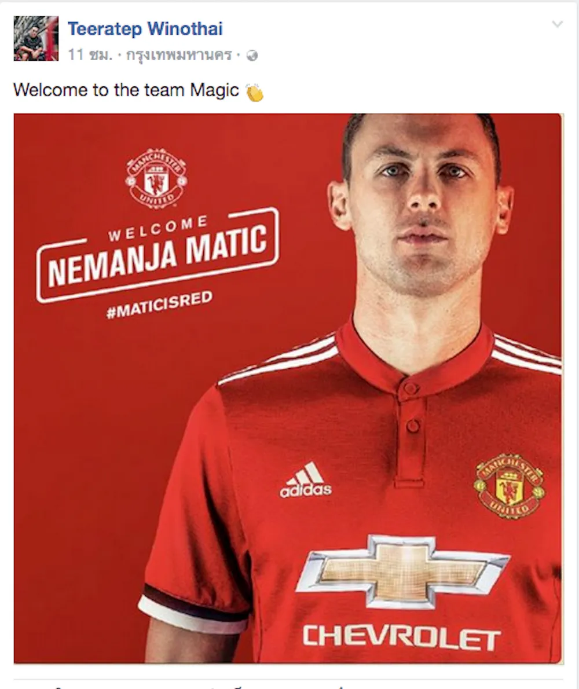The image size is (579, 689).
Task: Open the Teeratep Winothai profile name link
Action: (145, 29)
